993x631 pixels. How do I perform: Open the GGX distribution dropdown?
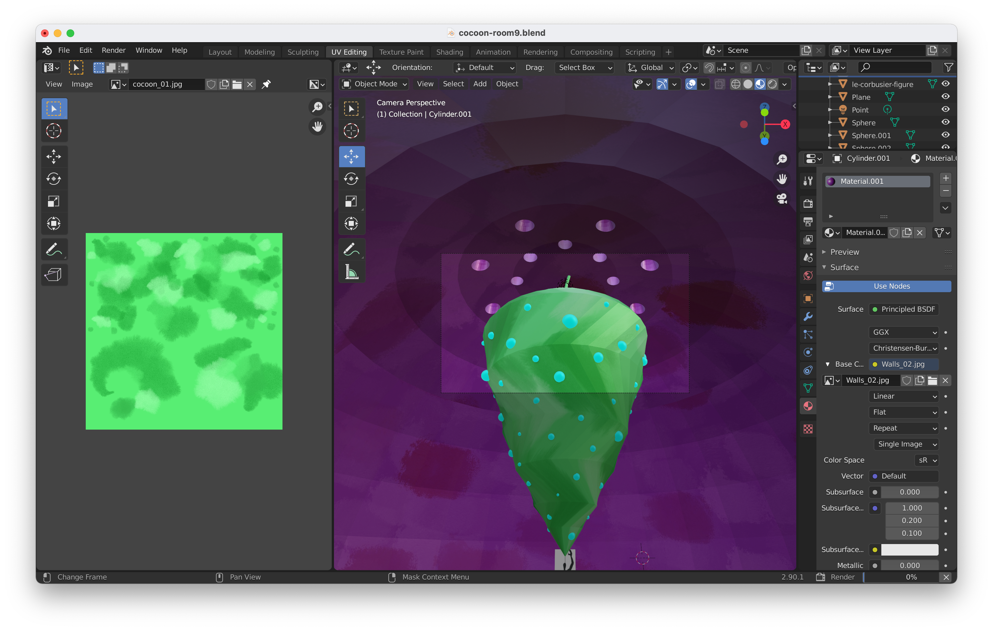pyautogui.click(x=903, y=332)
